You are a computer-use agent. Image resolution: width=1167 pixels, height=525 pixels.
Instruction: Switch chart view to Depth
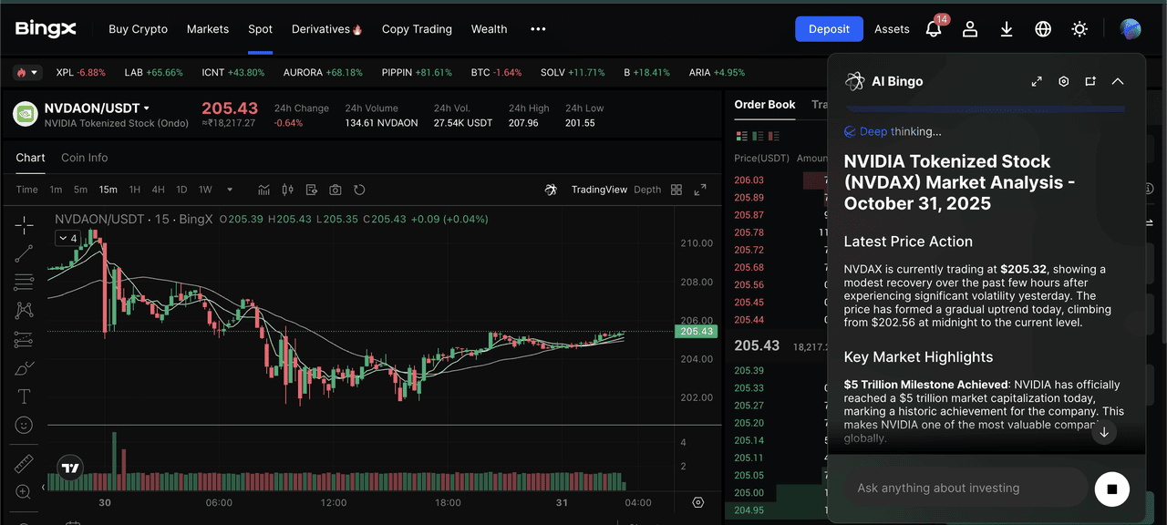pos(647,190)
